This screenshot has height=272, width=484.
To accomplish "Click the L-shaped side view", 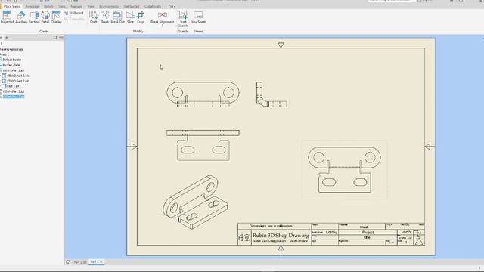I will pyautogui.click(x=271, y=94).
